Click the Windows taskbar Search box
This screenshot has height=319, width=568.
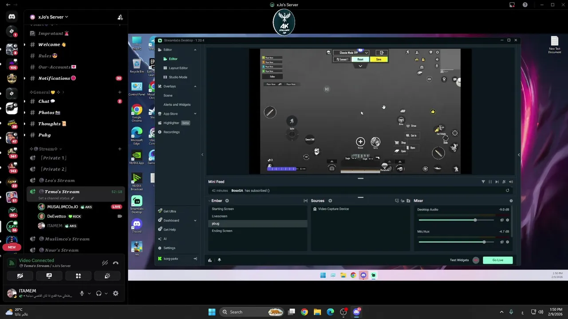pos(252,312)
